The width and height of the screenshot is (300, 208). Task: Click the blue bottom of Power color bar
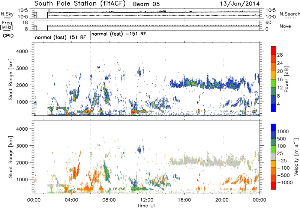(273, 108)
